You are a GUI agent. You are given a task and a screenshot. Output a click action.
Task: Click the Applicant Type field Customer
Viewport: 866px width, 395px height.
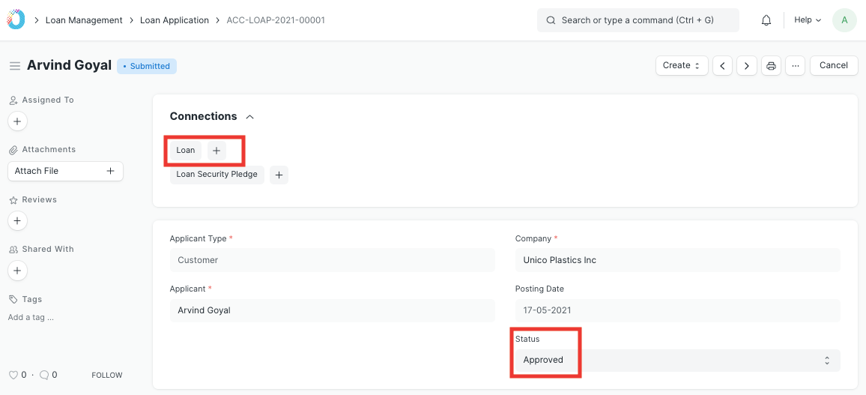[333, 260]
